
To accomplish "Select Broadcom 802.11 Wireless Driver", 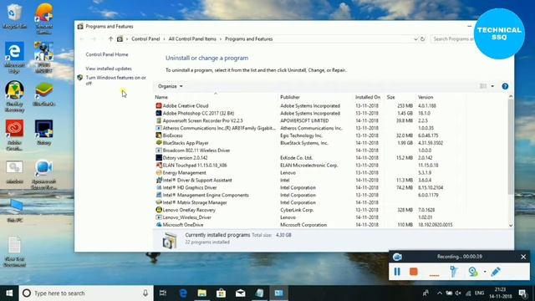I will pos(196,150).
